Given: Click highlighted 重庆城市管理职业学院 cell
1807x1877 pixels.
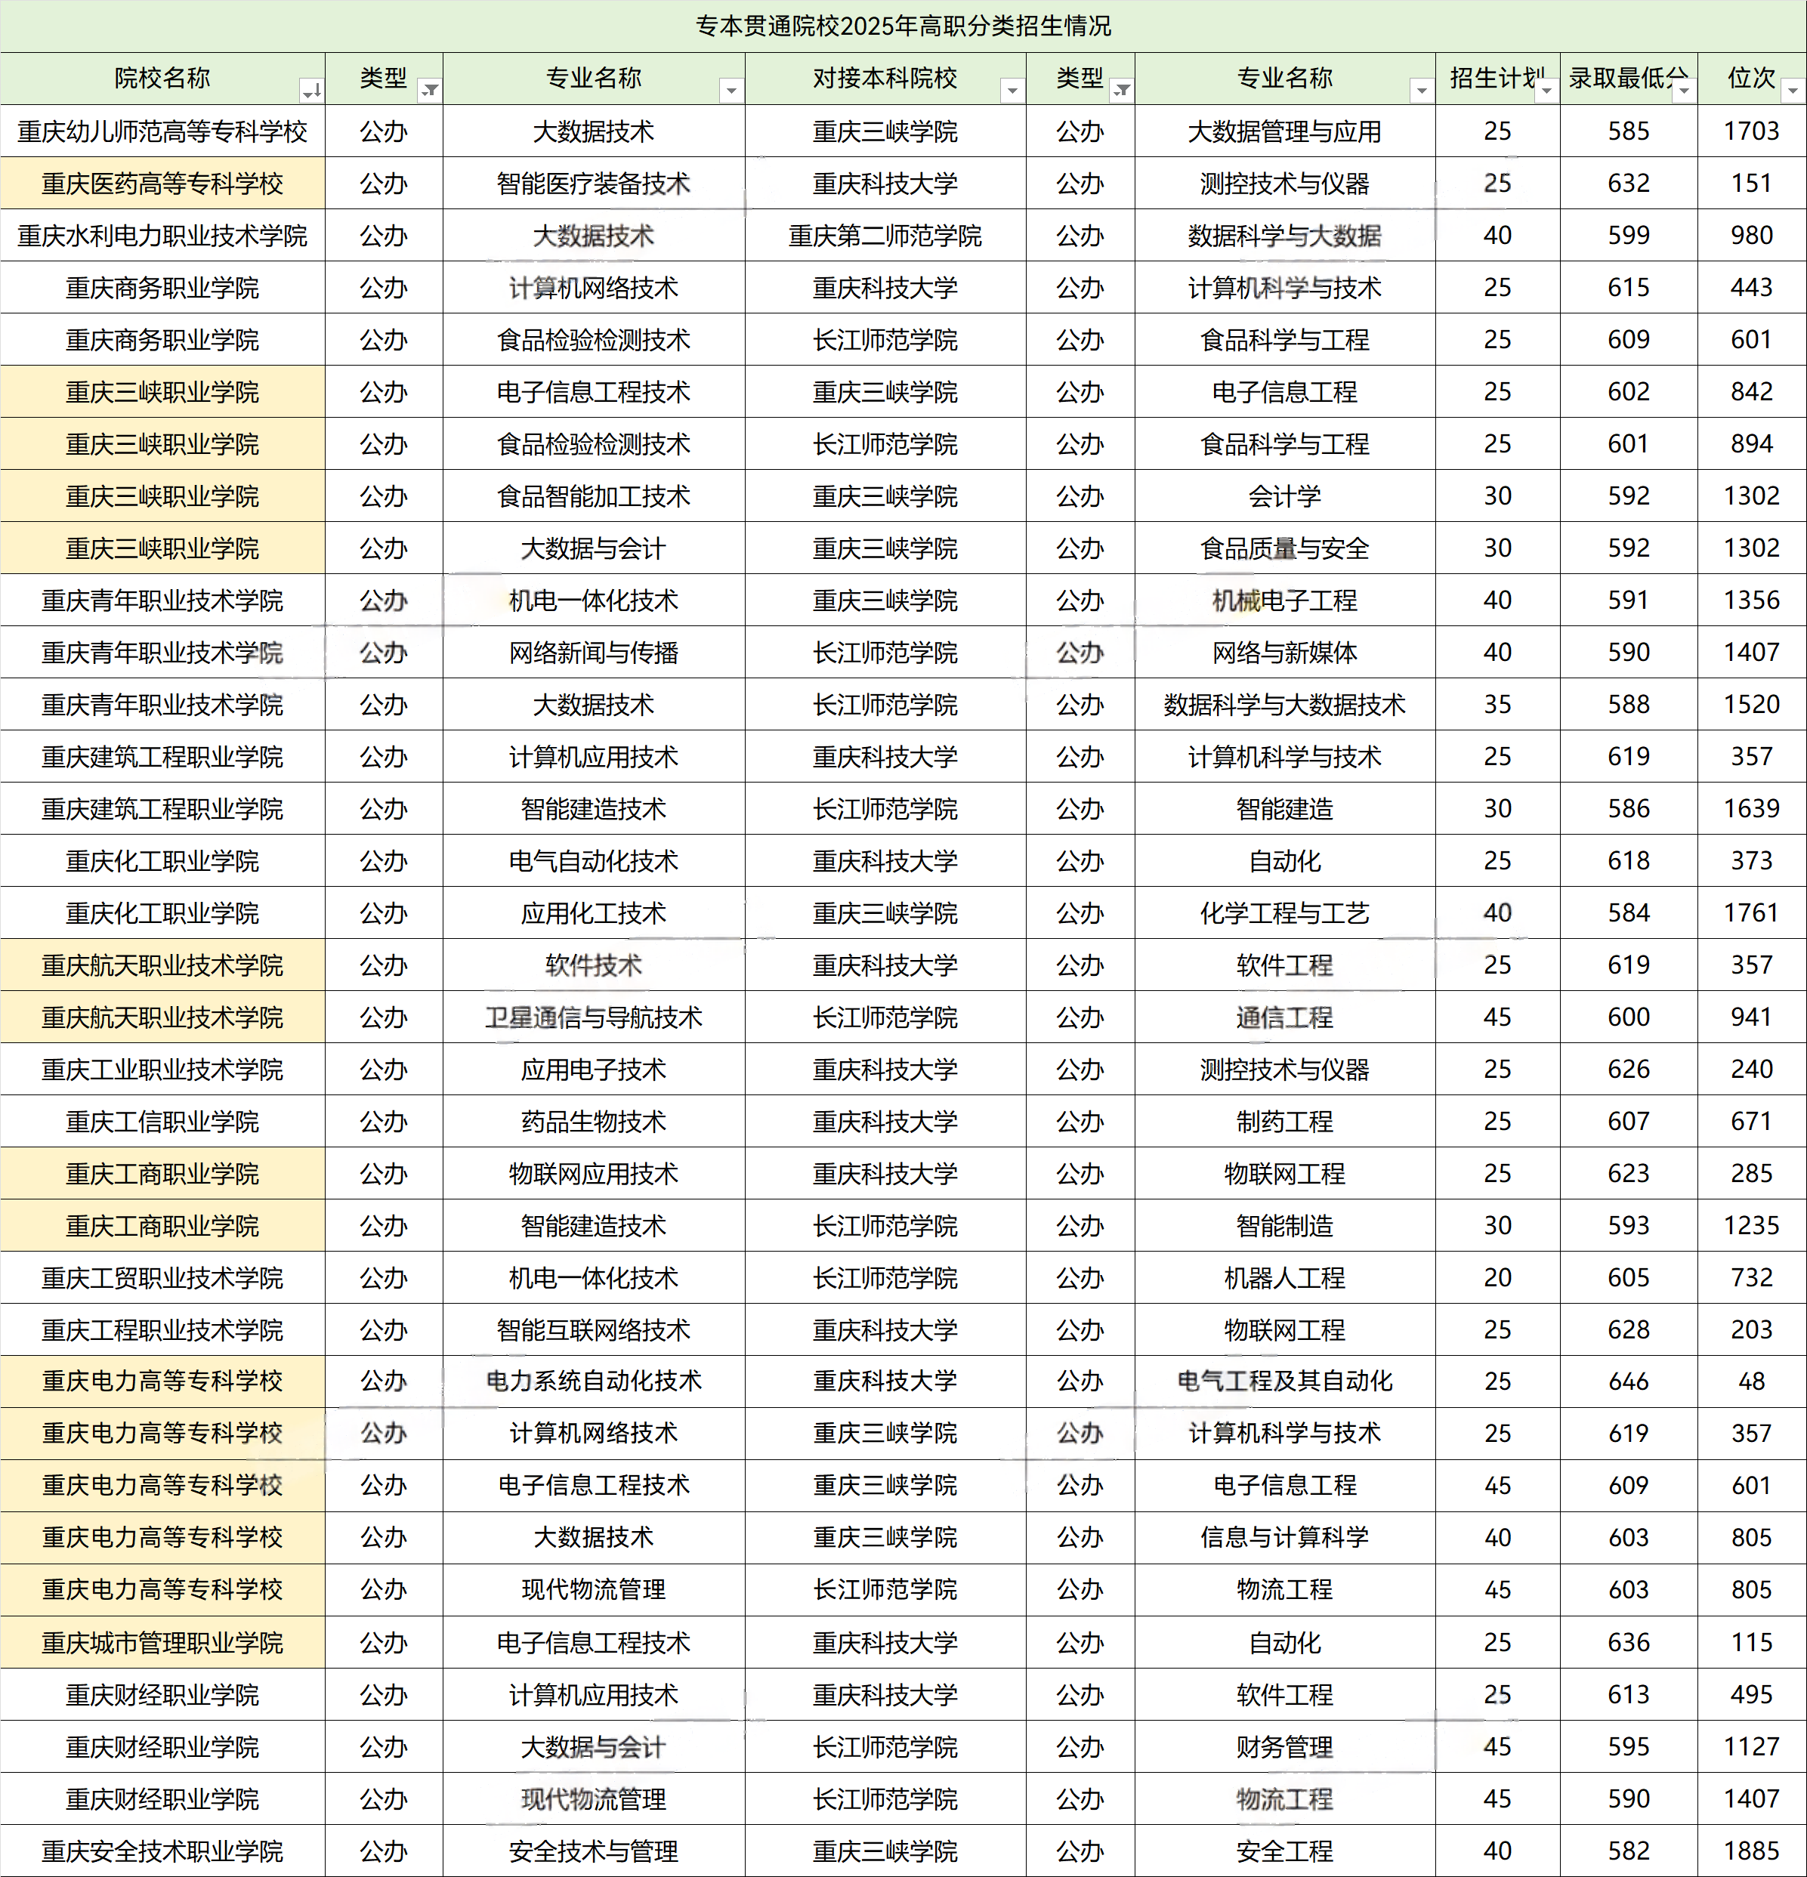Looking at the screenshot, I should (x=162, y=1642).
